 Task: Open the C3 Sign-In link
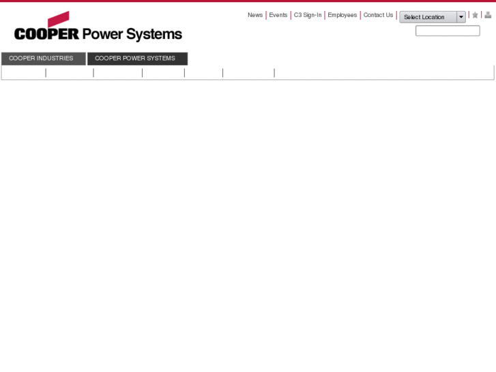tap(308, 15)
